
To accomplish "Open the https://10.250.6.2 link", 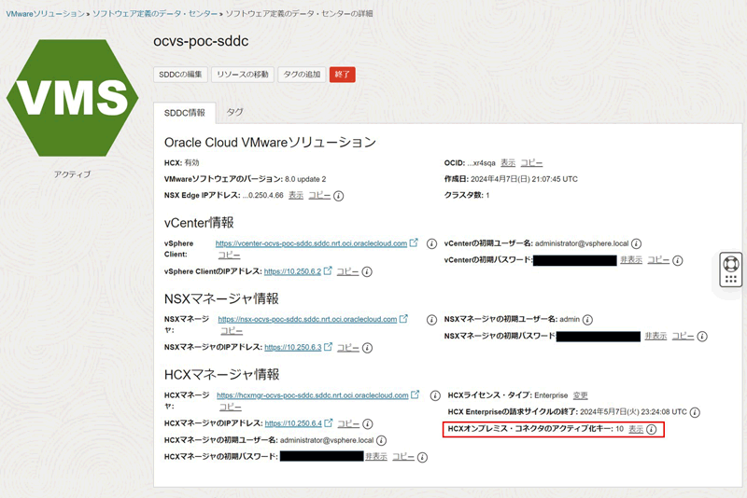I will (x=292, y=271).
